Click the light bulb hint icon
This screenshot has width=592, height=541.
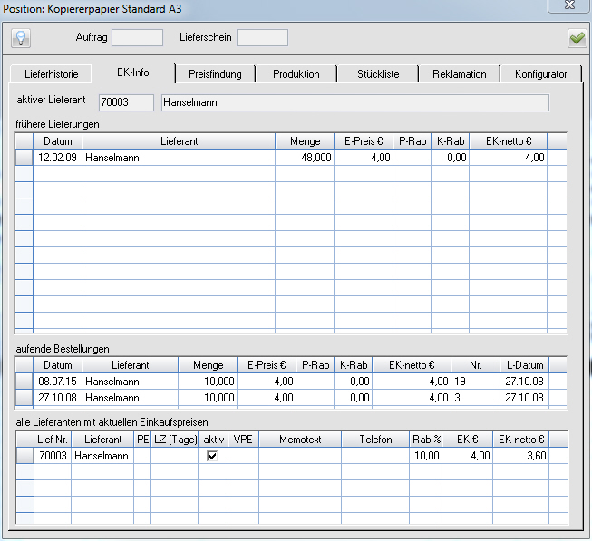[21, 38]
